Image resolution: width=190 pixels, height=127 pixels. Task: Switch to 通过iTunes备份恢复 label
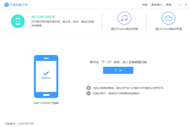(124, 29)
